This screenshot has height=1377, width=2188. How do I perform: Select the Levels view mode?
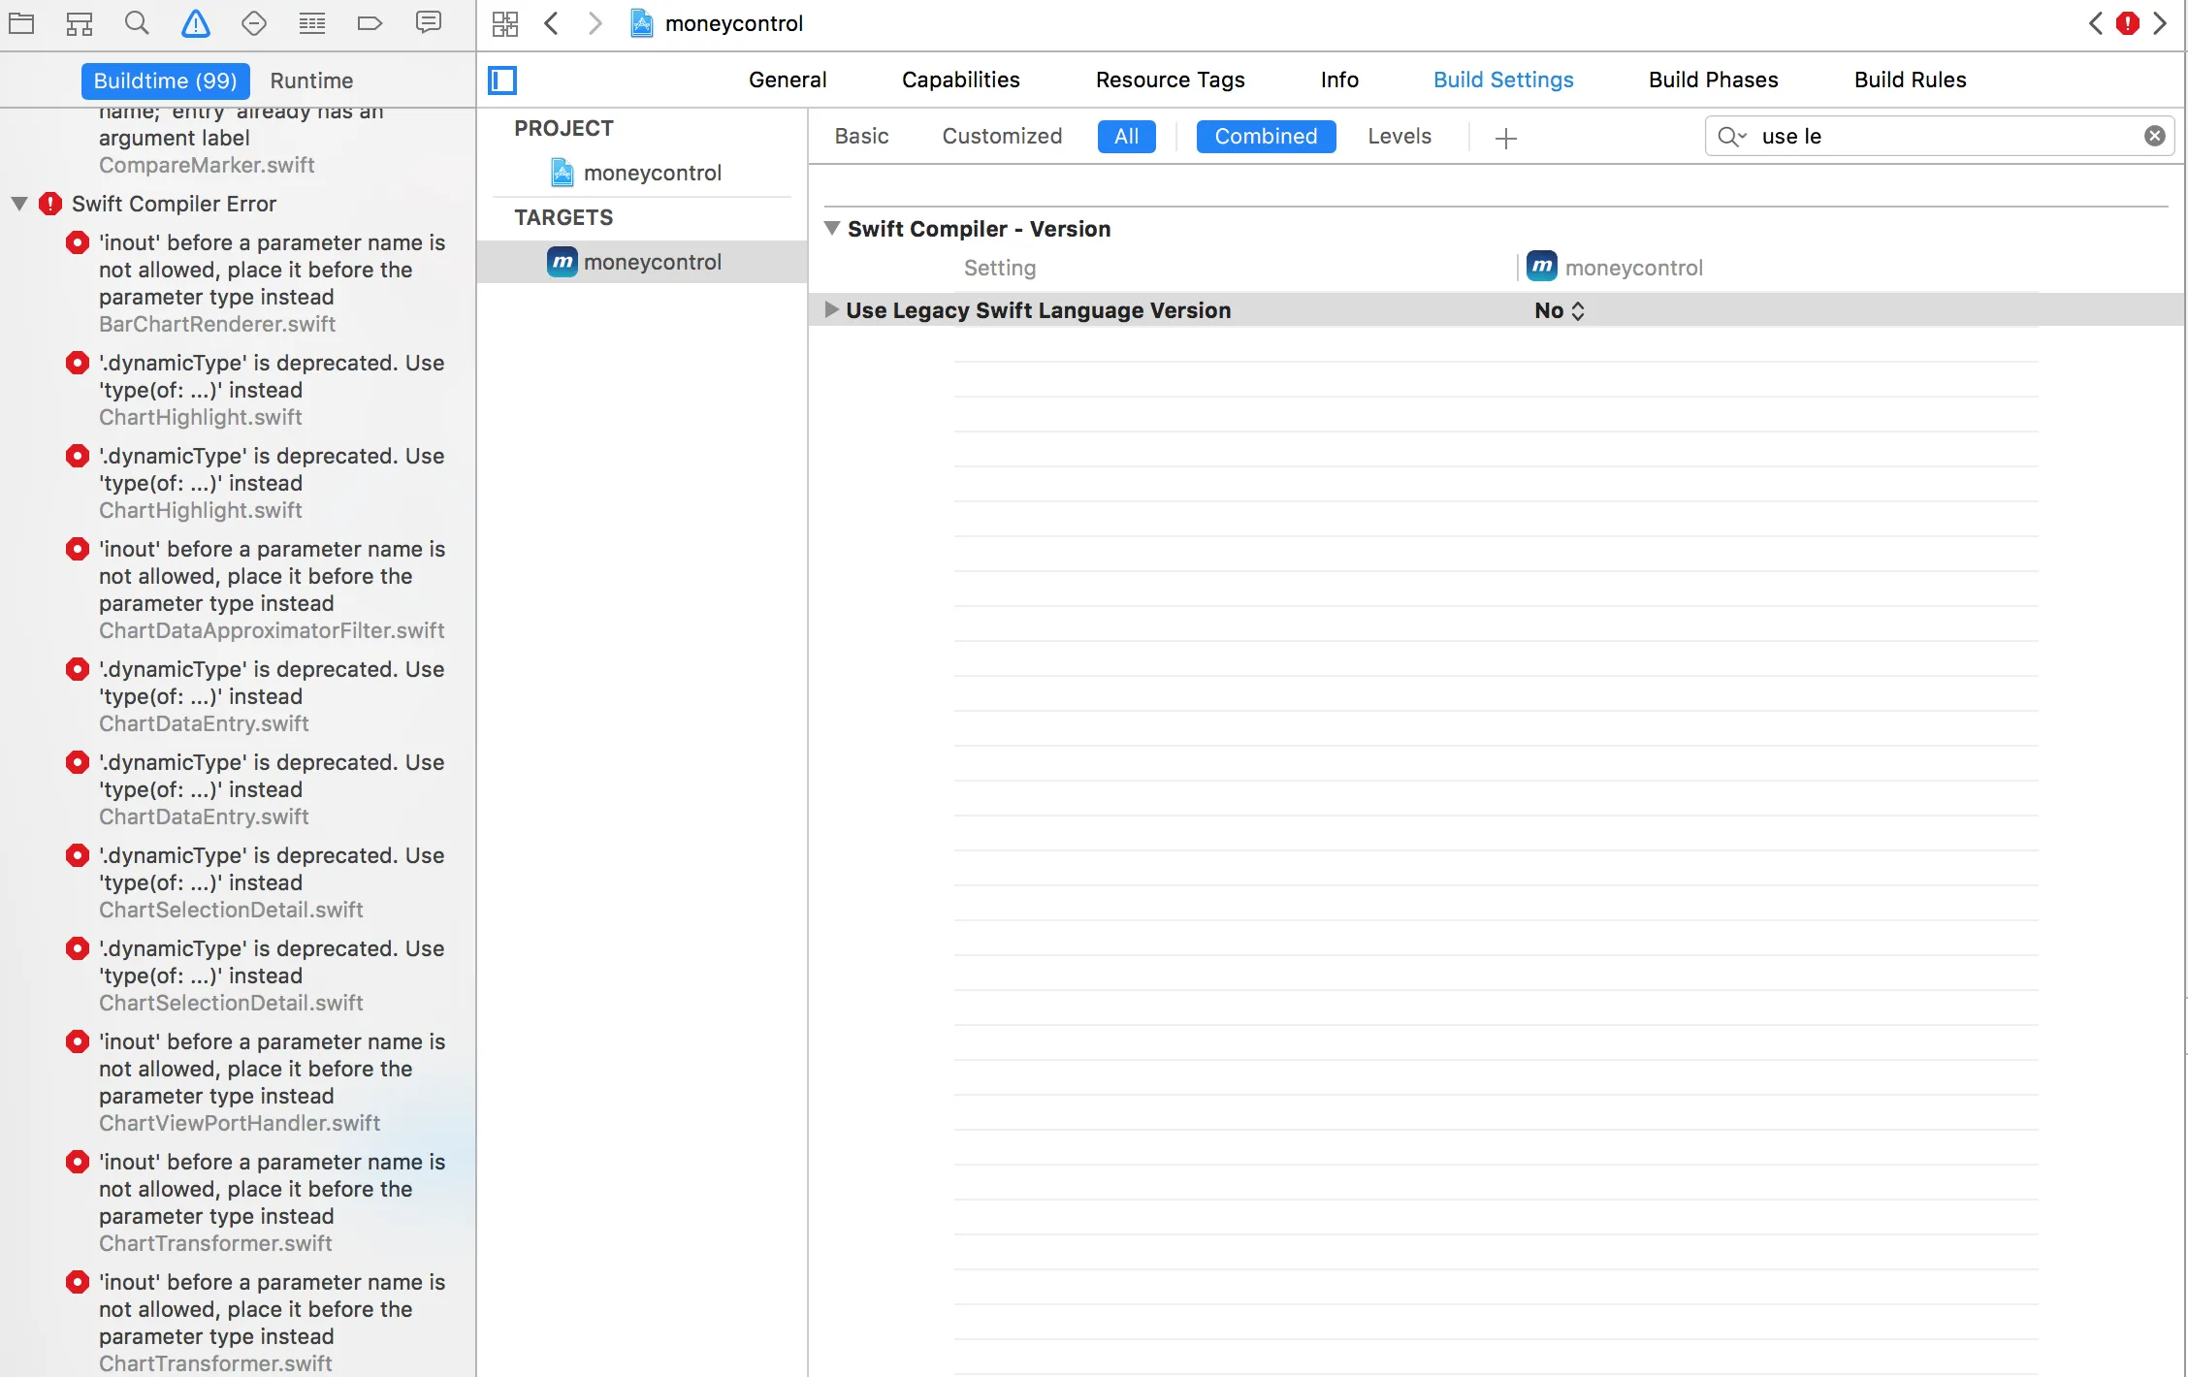click(x=1399, y=136)
